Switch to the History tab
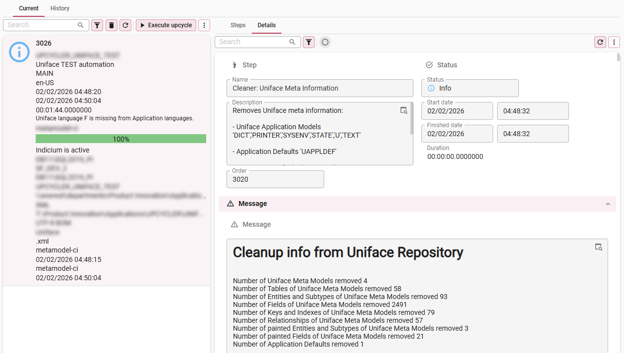The height and width of the screenshot is (353, 624). coord(60,8)
